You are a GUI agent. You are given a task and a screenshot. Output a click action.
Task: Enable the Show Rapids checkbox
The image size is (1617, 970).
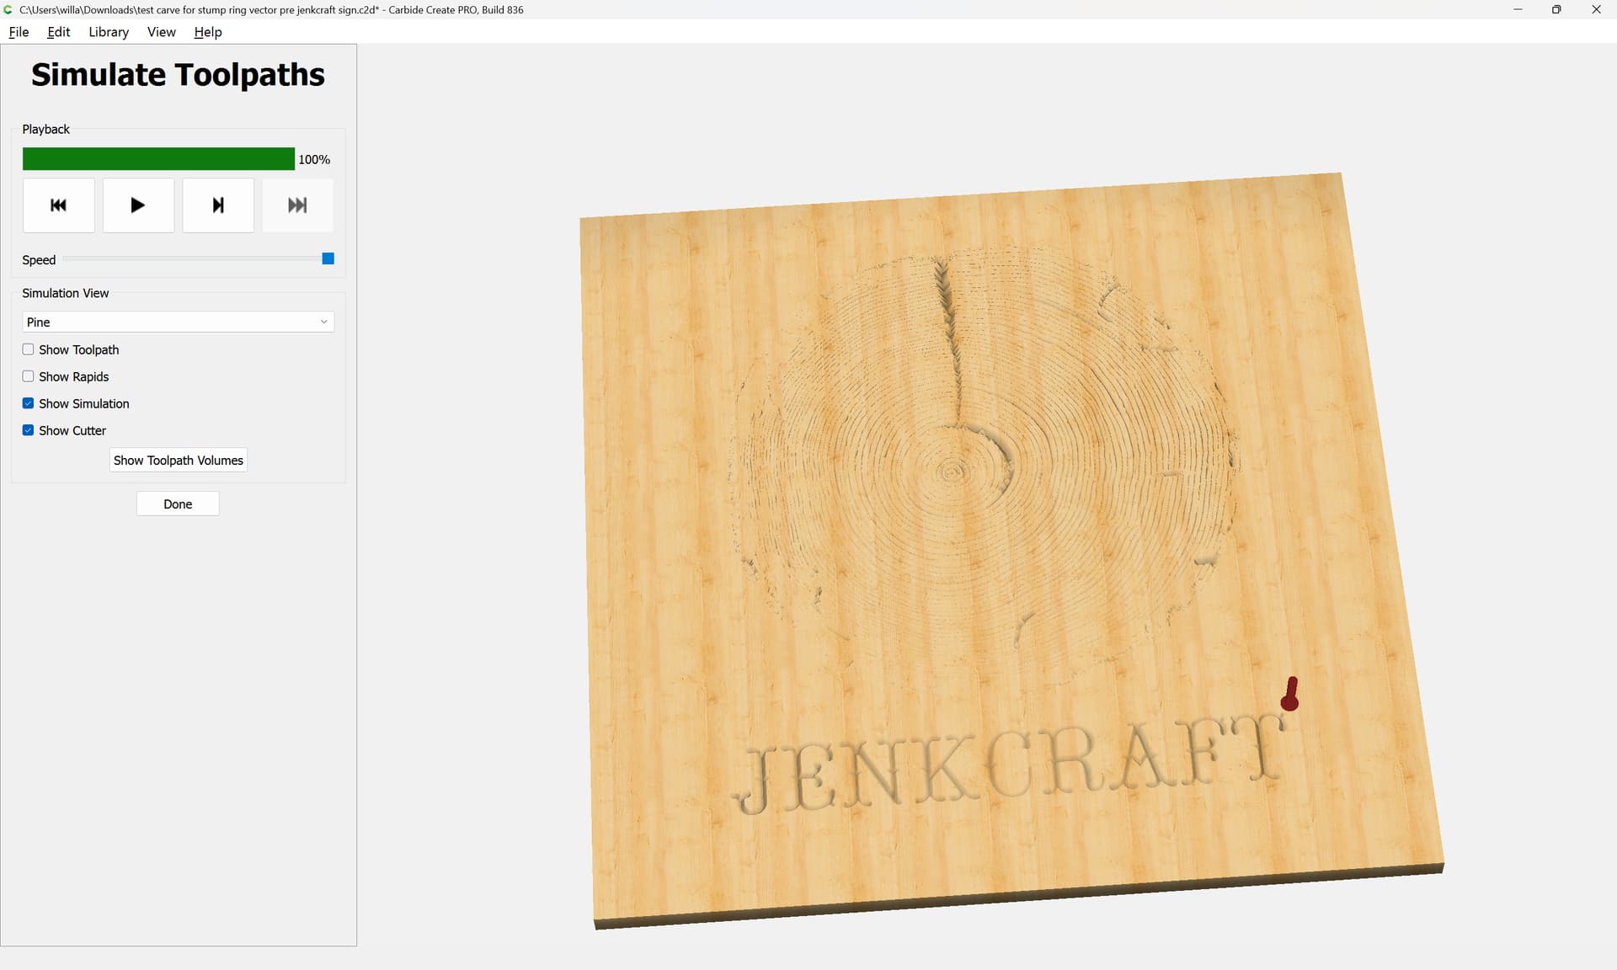pos(29,376)
